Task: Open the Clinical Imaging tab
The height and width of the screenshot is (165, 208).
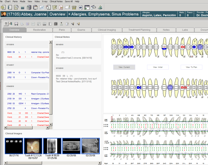Action: coord(107,30)
